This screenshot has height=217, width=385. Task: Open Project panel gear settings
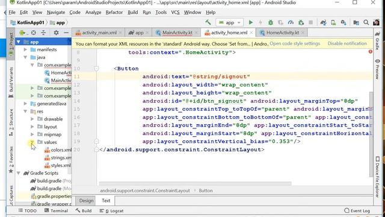tap(56, 33)
